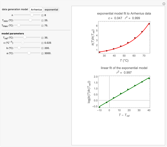Select the exponential data generation model

[51, 10]
